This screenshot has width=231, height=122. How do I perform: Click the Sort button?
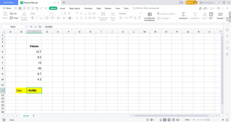coord(205,16)
